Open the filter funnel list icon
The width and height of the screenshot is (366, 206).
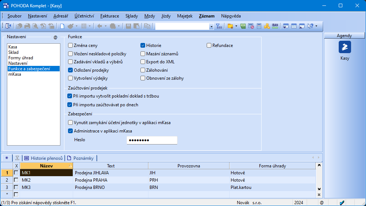pyautogui.click(x=219, y=26)
